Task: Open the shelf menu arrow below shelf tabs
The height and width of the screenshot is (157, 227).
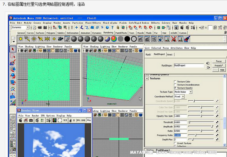Action: (x=14, y=42)
